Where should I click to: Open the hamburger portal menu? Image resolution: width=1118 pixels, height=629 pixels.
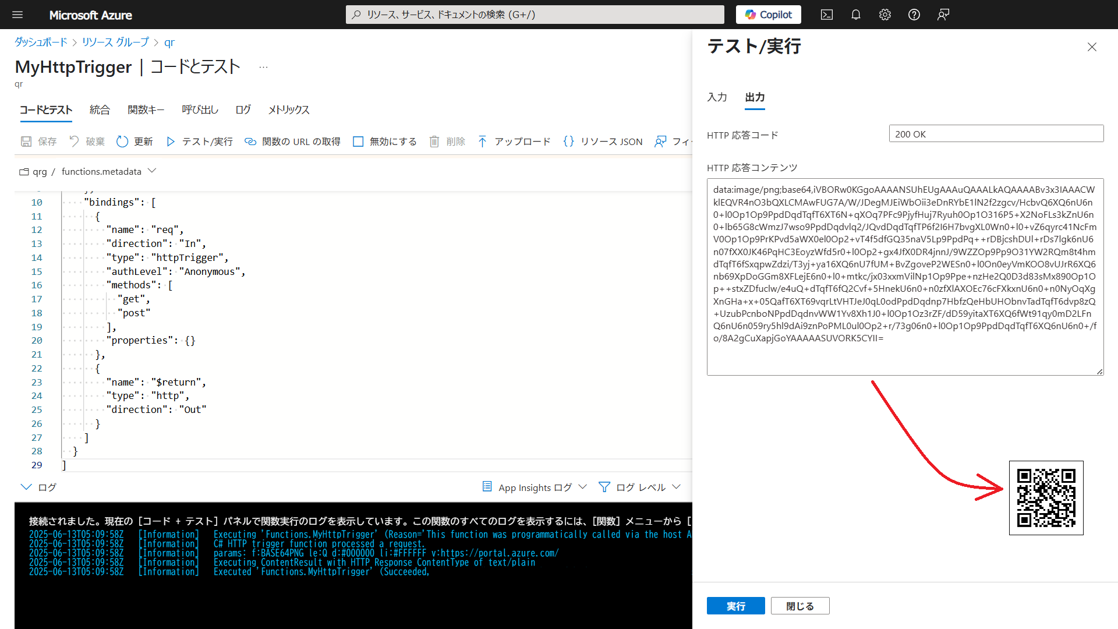[x=17, y=15]
